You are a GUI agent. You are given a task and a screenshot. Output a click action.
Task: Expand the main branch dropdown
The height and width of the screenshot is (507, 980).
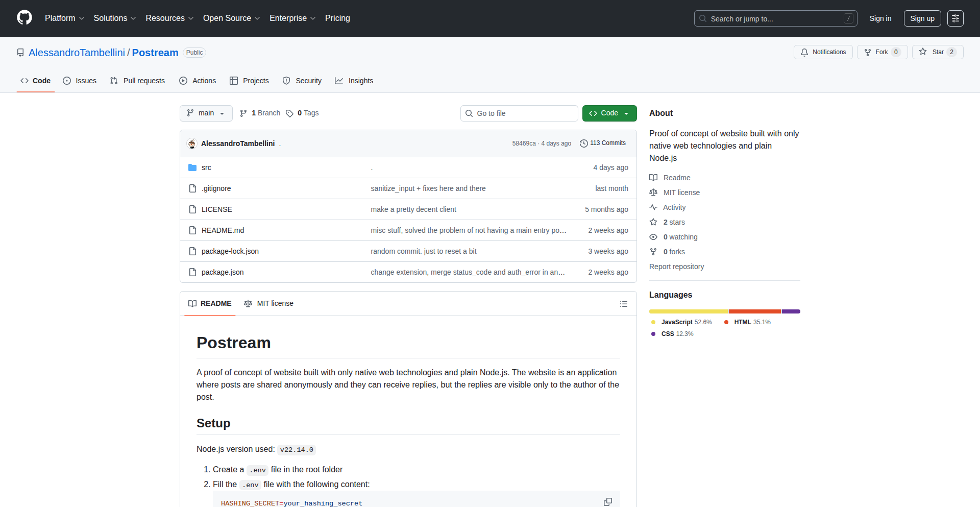pyautogui.click(x=206, y=113)
